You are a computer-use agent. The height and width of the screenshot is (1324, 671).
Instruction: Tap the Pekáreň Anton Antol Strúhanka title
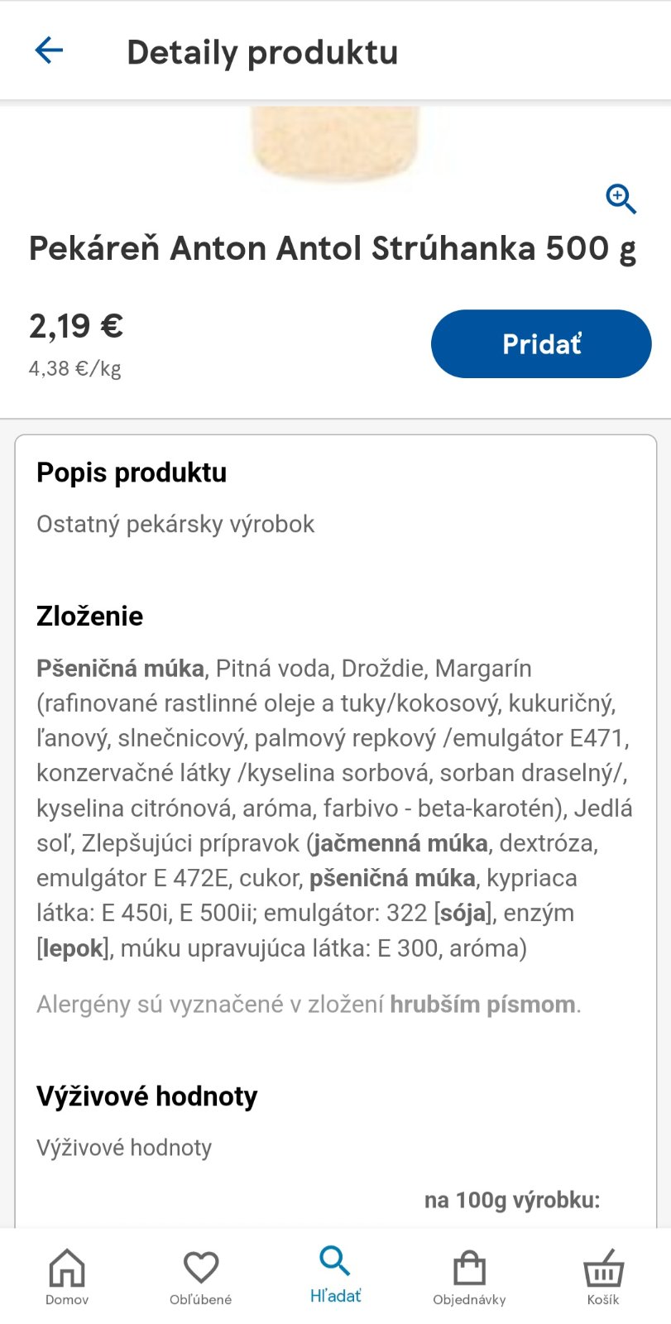pos(333,248)
